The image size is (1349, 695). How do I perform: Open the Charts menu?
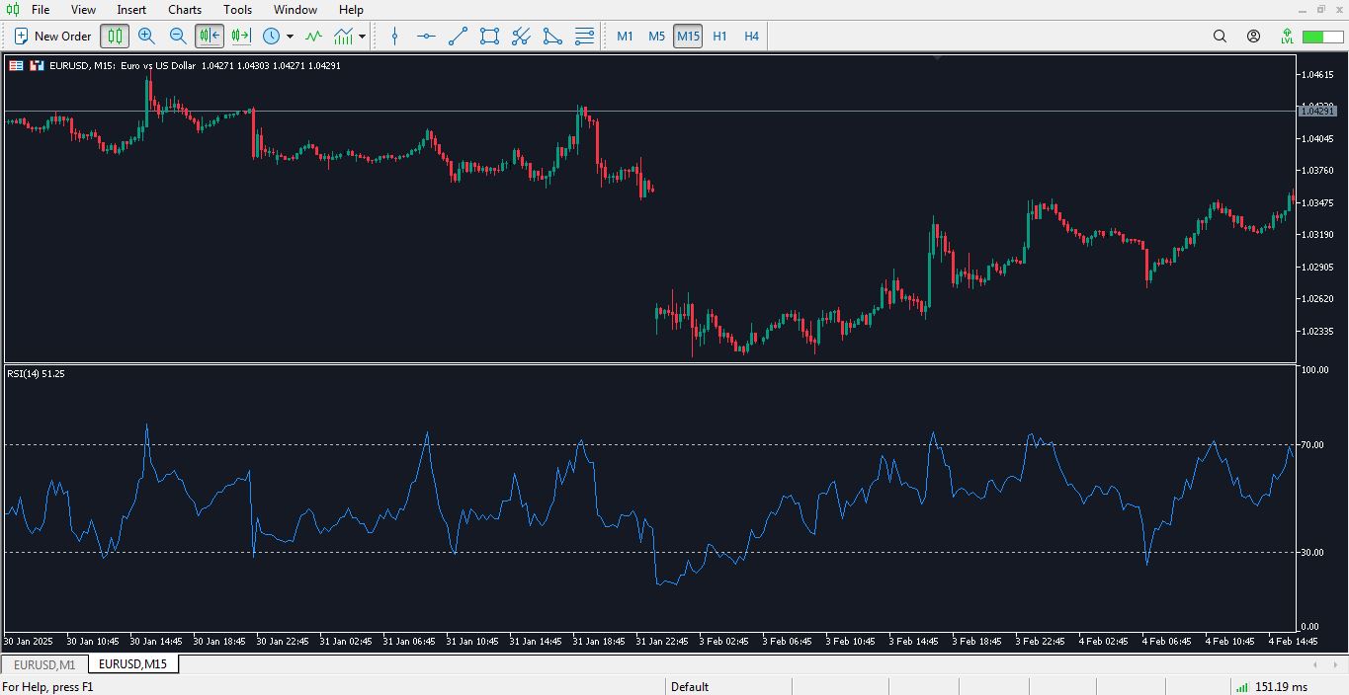[185, 10]
